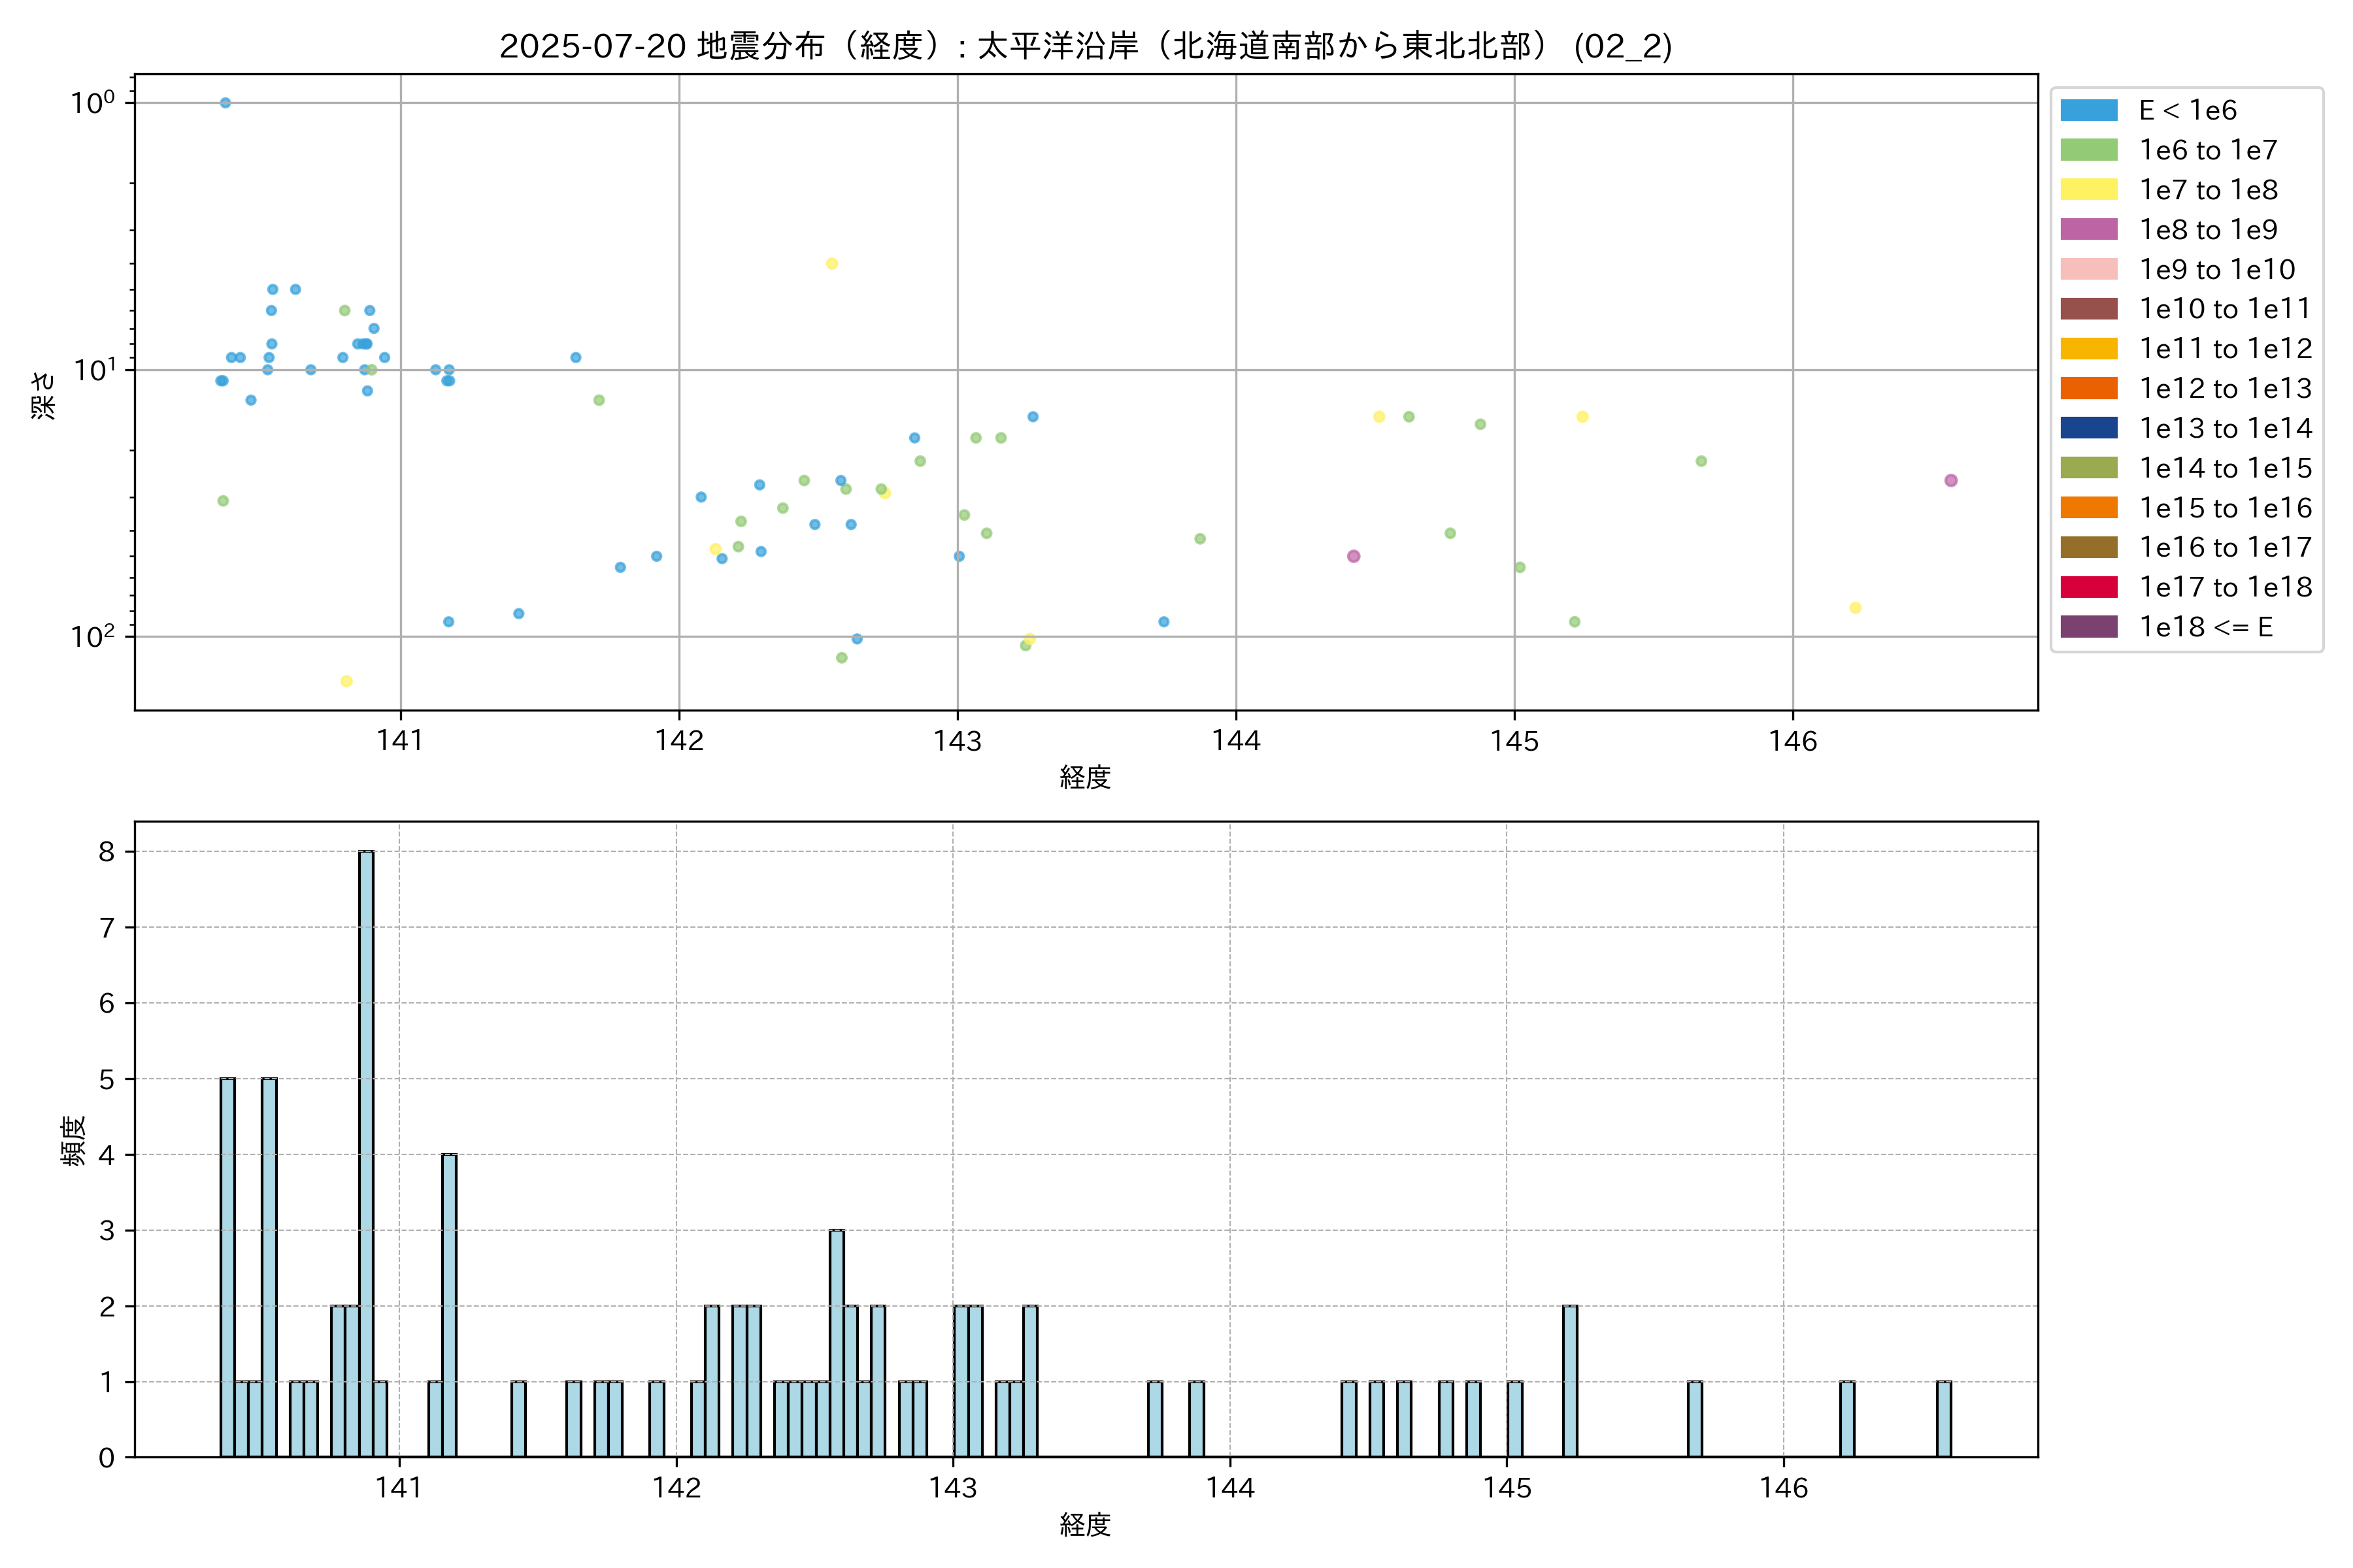Click the blue scatter point at depth 10^0
The height and width of the screenshot is (1568, 2353).
pos(225,103)
